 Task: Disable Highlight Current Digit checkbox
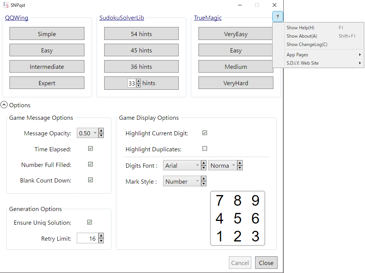coord(205,133)
